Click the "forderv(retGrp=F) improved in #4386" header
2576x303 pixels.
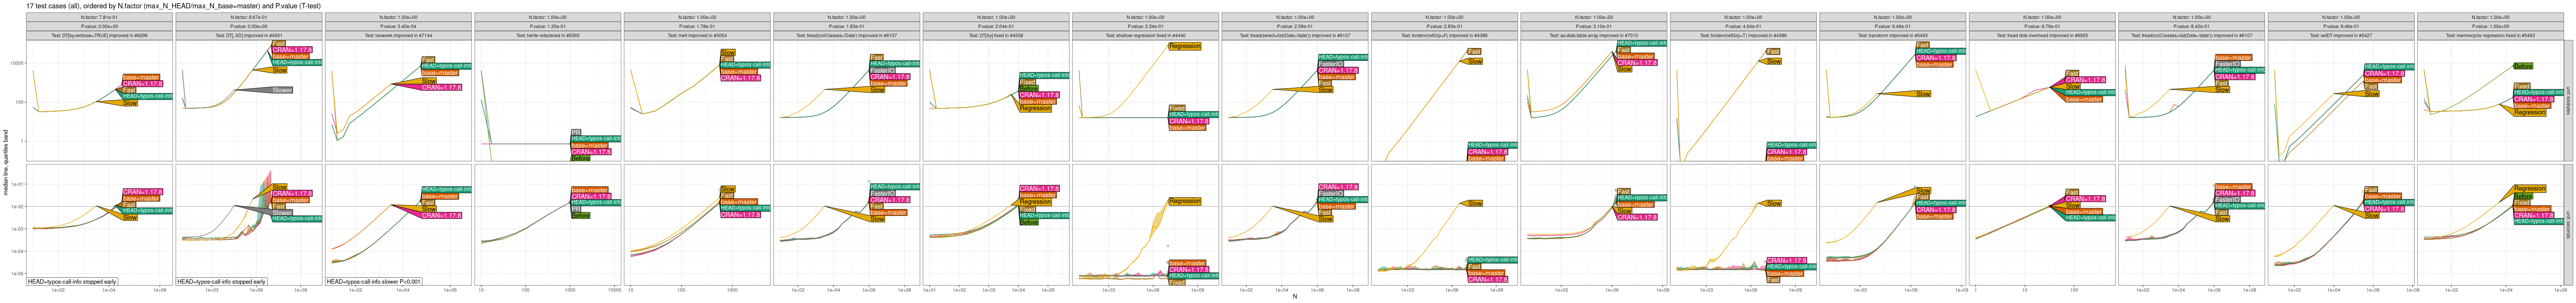click(1444, 35)
